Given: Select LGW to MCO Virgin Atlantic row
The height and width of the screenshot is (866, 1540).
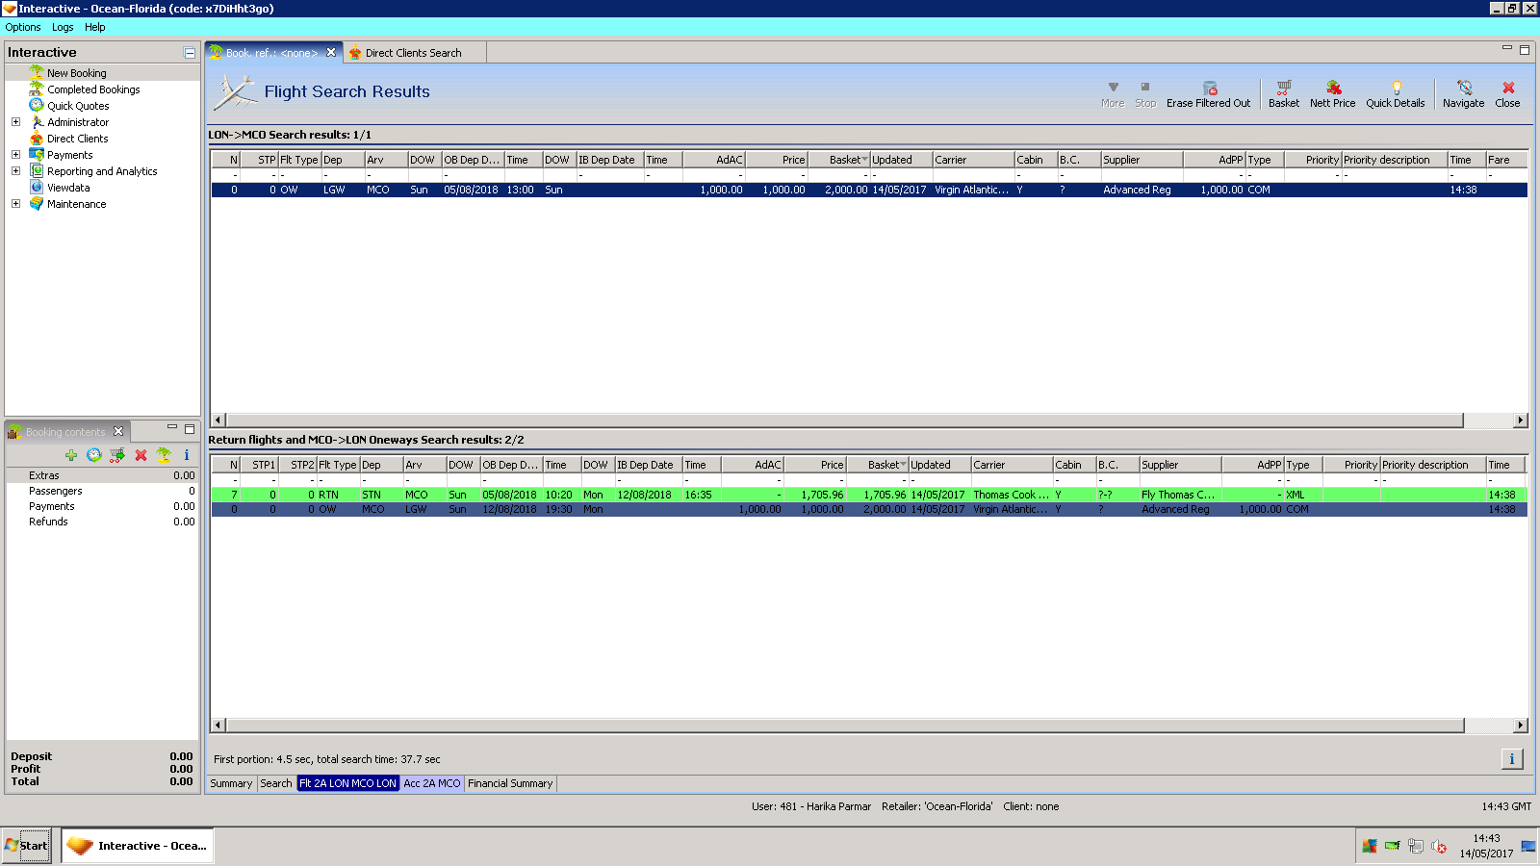Looking at the screenshot, I should (x=869, y=190).
